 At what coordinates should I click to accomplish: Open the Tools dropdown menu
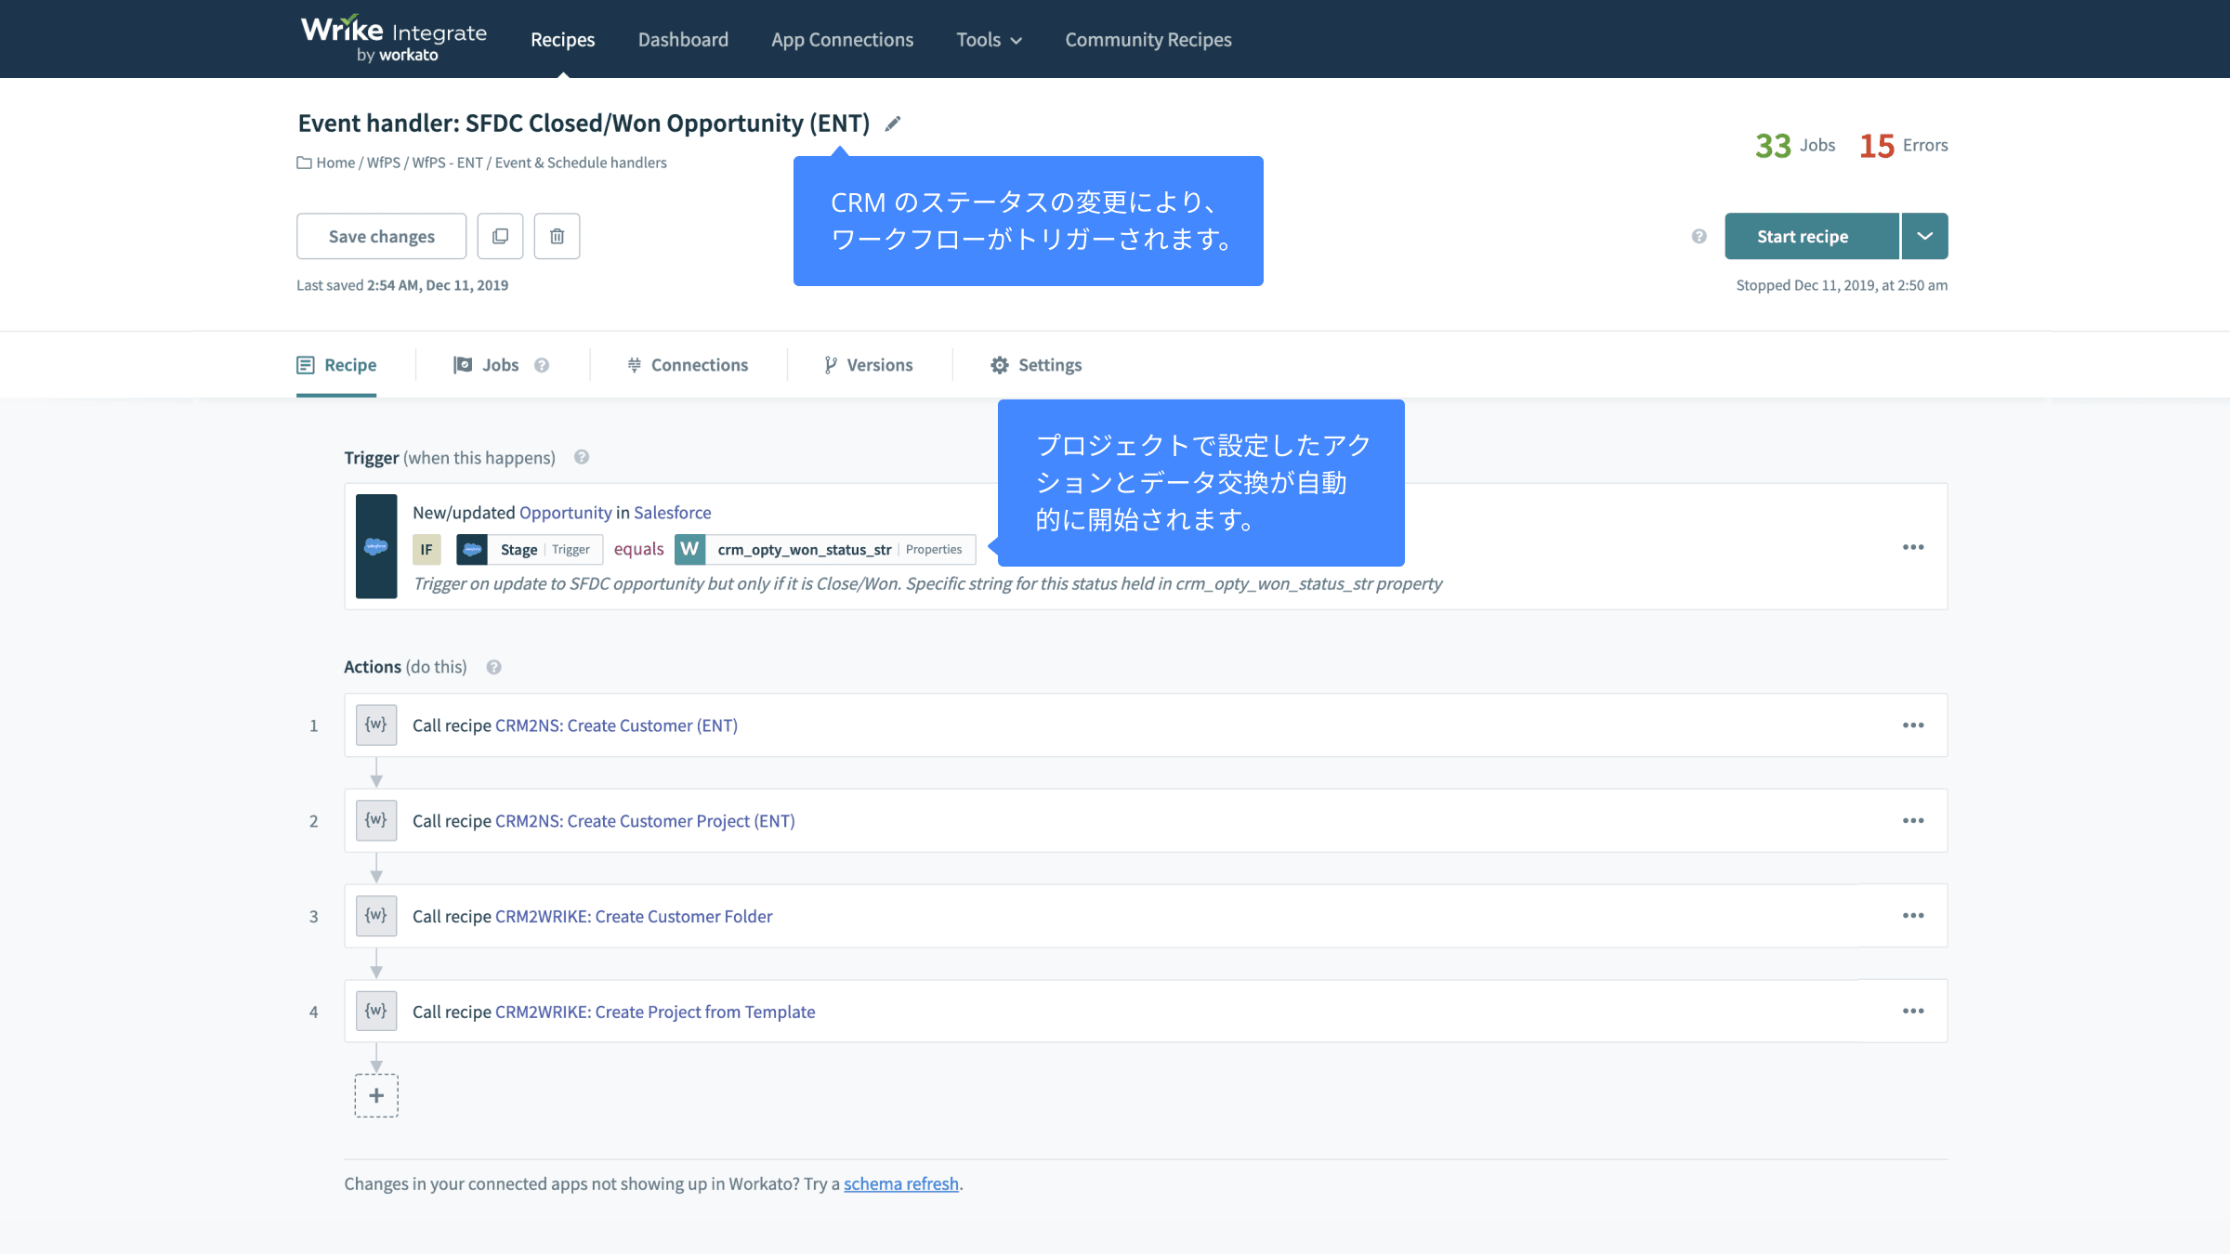click(x=990, y=39)
